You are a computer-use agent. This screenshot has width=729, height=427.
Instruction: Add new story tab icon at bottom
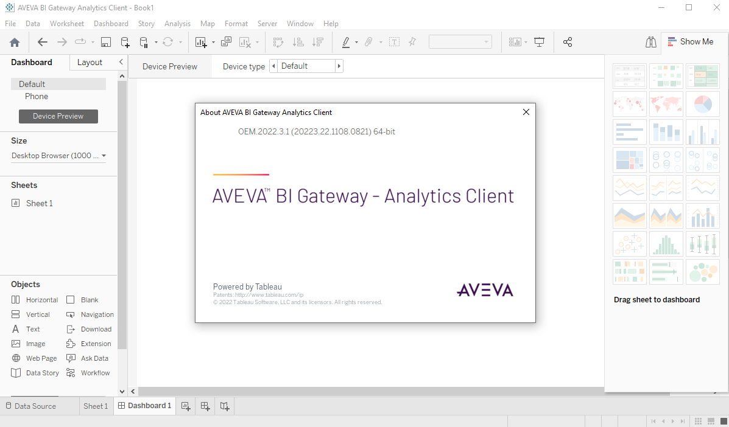pyautogui.click(x=225, y=406)
